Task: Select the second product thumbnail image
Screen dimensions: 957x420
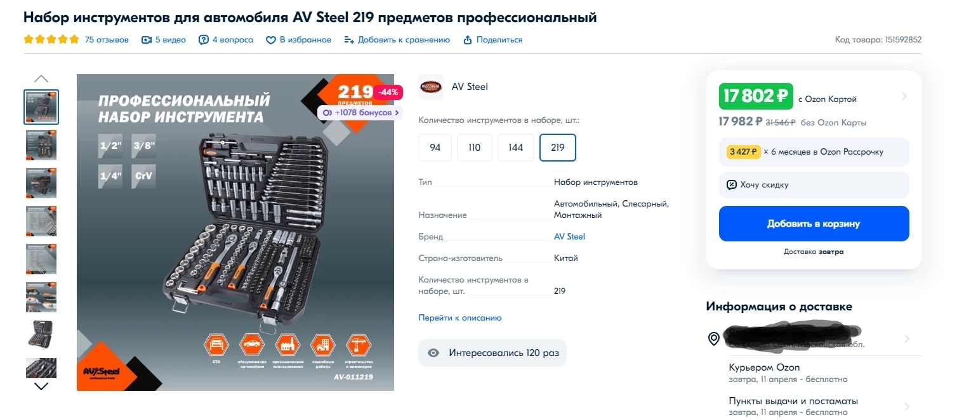Action: (41, 145)
